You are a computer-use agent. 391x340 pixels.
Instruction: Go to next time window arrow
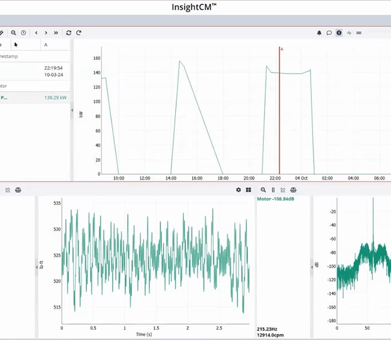click(46, 33)
